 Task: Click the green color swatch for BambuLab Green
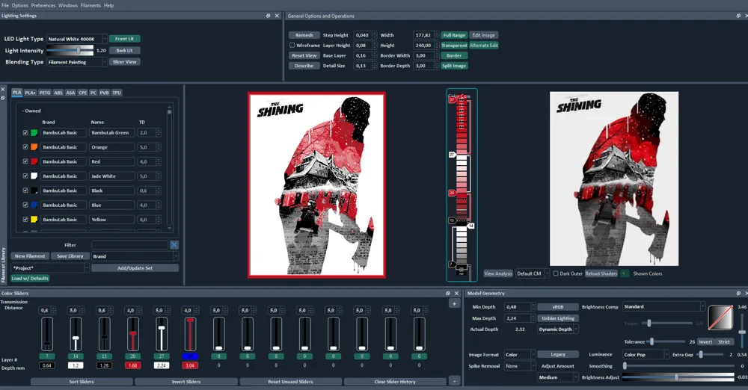(34, 132)
